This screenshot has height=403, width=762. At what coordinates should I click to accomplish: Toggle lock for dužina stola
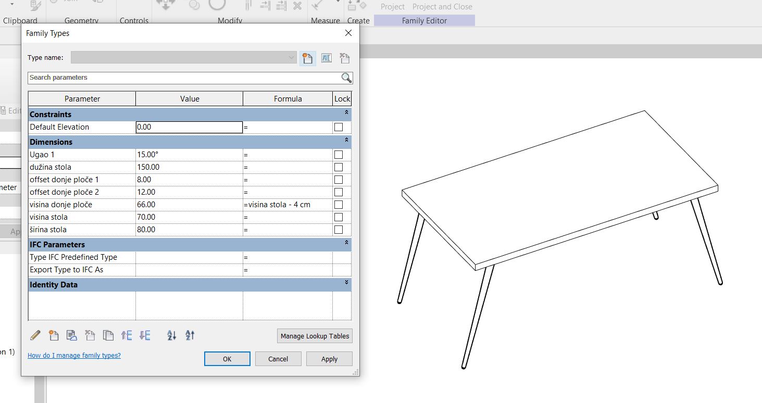(339, 167)
